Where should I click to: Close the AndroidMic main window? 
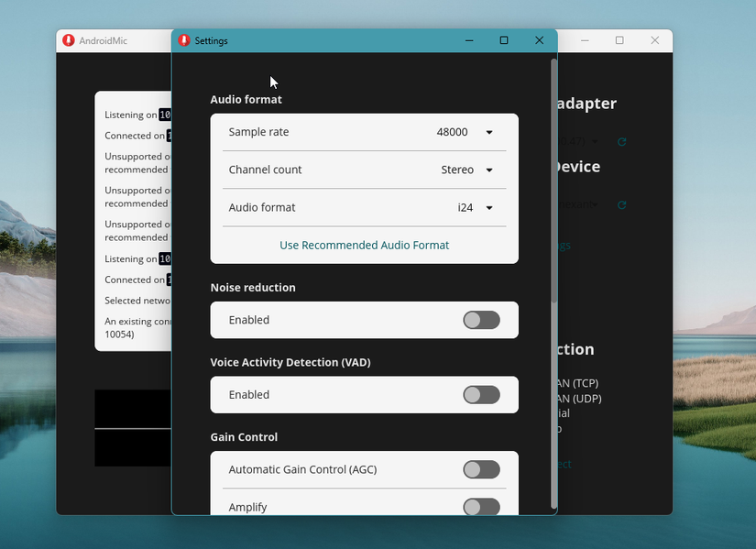point(654,40)
